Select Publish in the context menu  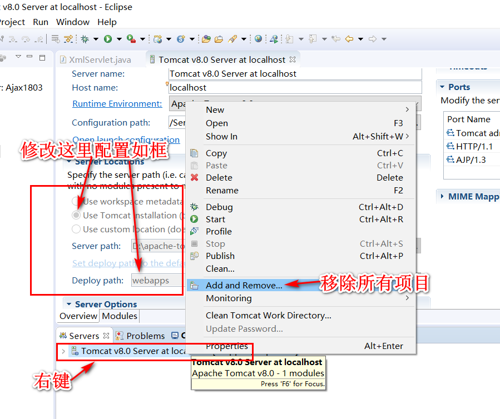(301, 256)
